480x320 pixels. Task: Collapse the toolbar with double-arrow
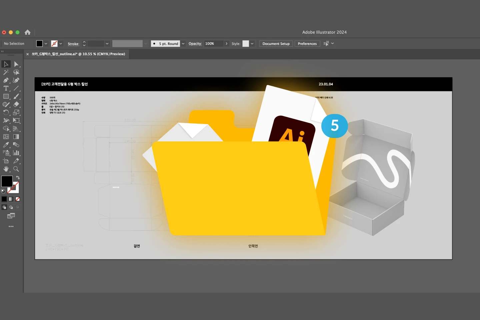(x=2, y=51)
